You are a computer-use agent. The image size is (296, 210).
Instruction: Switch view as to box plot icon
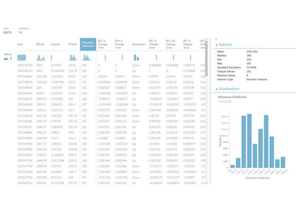point(11,59)
